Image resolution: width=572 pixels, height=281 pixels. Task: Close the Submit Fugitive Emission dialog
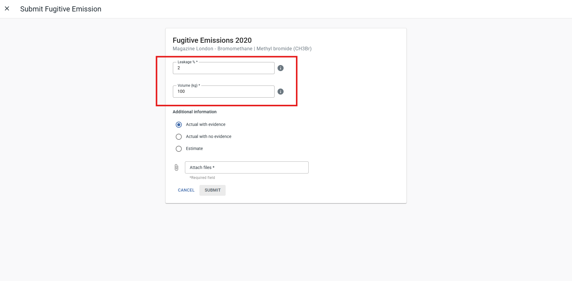tap(7, 9)
